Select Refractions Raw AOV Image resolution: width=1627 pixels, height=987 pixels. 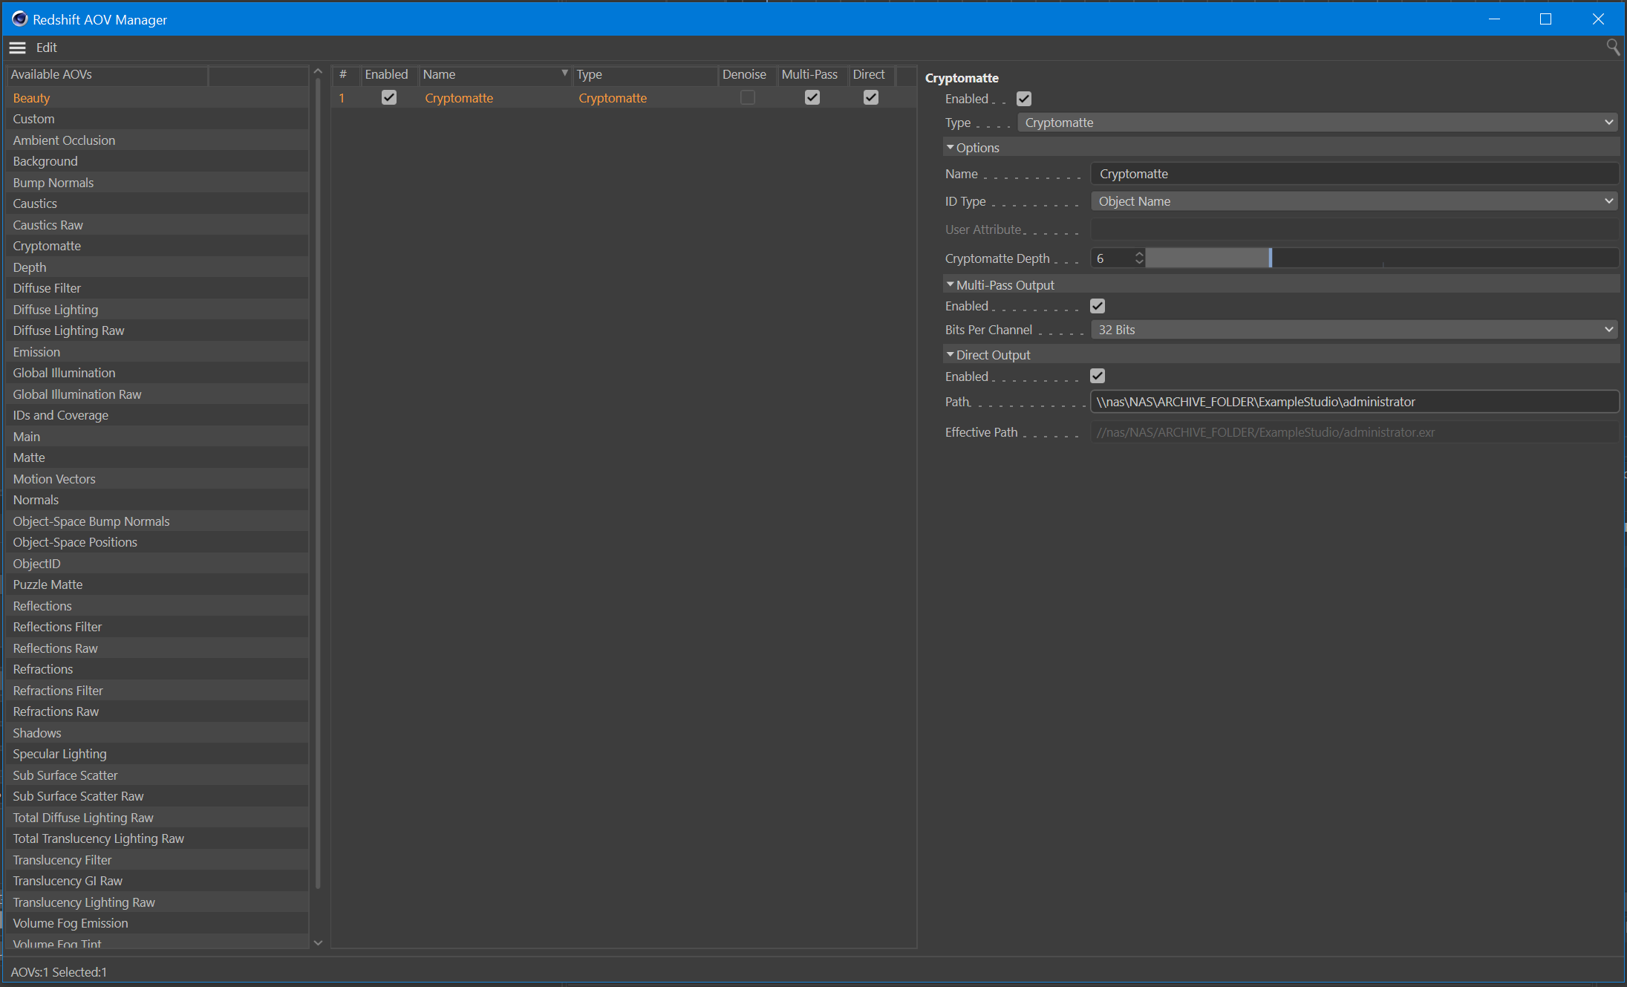click(157, 711)
